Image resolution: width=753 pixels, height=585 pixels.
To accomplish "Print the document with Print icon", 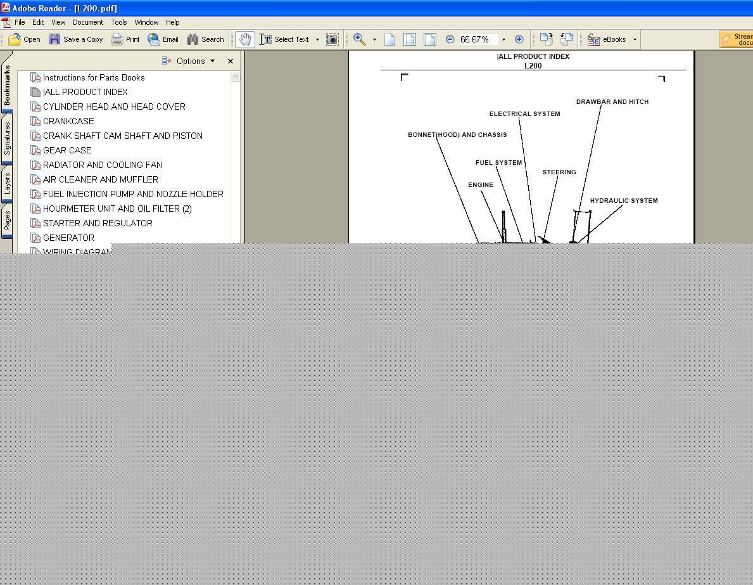I will coord(117,39).
